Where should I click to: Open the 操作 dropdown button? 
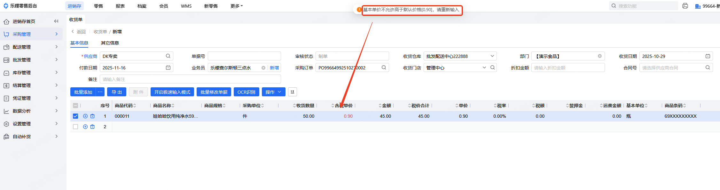coord(273,92)
